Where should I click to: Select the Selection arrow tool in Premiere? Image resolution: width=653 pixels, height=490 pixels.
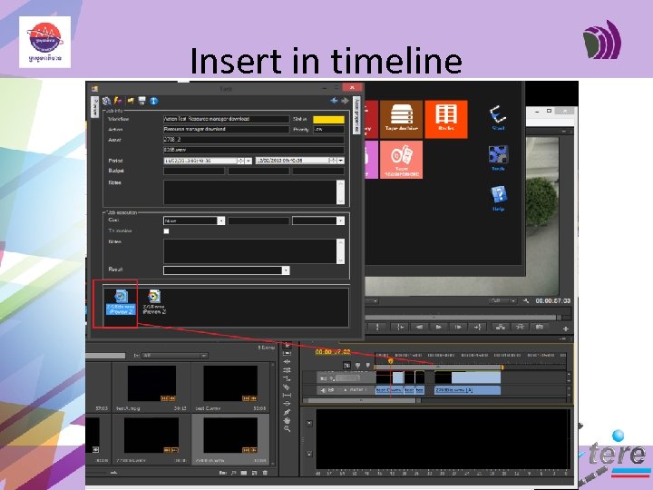[x=287, y=346]
